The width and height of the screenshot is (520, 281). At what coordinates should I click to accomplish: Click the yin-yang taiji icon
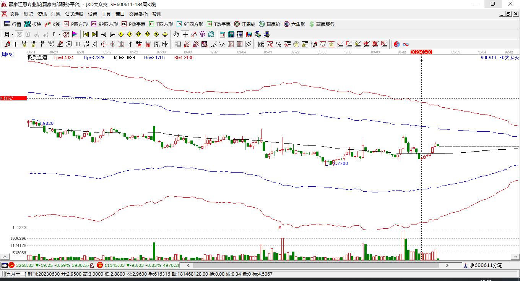[x=397, y=44]
